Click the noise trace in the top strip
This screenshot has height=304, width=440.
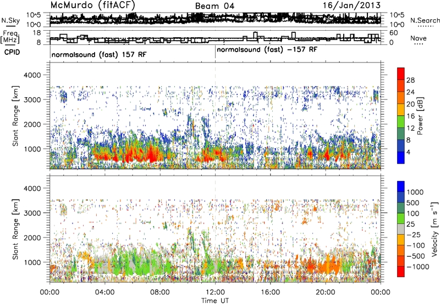click(215, 19)
